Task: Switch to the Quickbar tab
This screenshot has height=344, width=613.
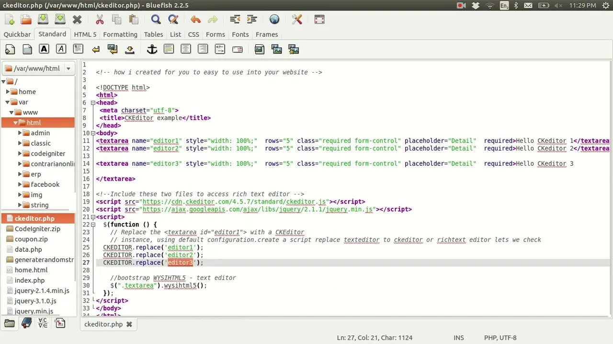Action: [17, 34]
